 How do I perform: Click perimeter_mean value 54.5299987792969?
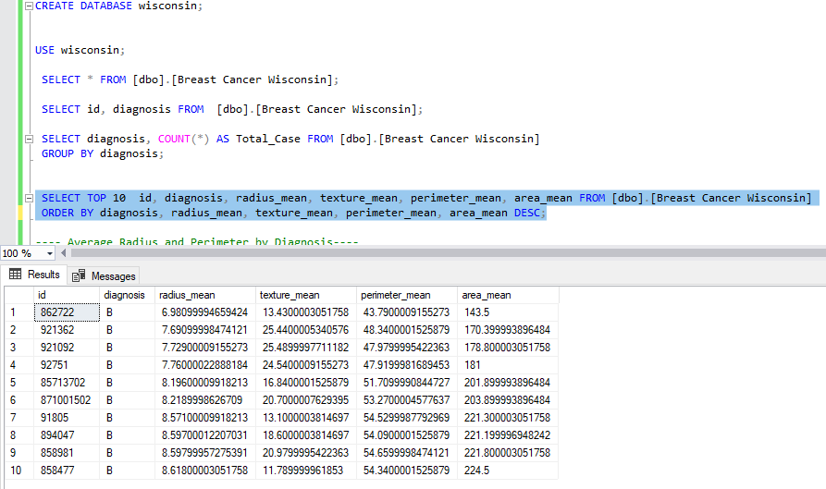407,418
